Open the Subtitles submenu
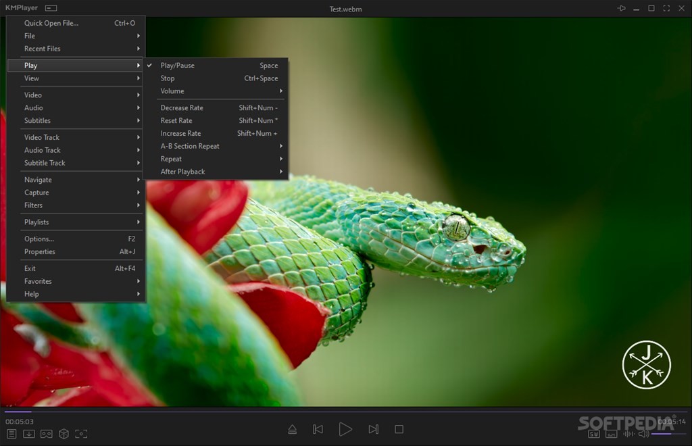 coord(37,120)
